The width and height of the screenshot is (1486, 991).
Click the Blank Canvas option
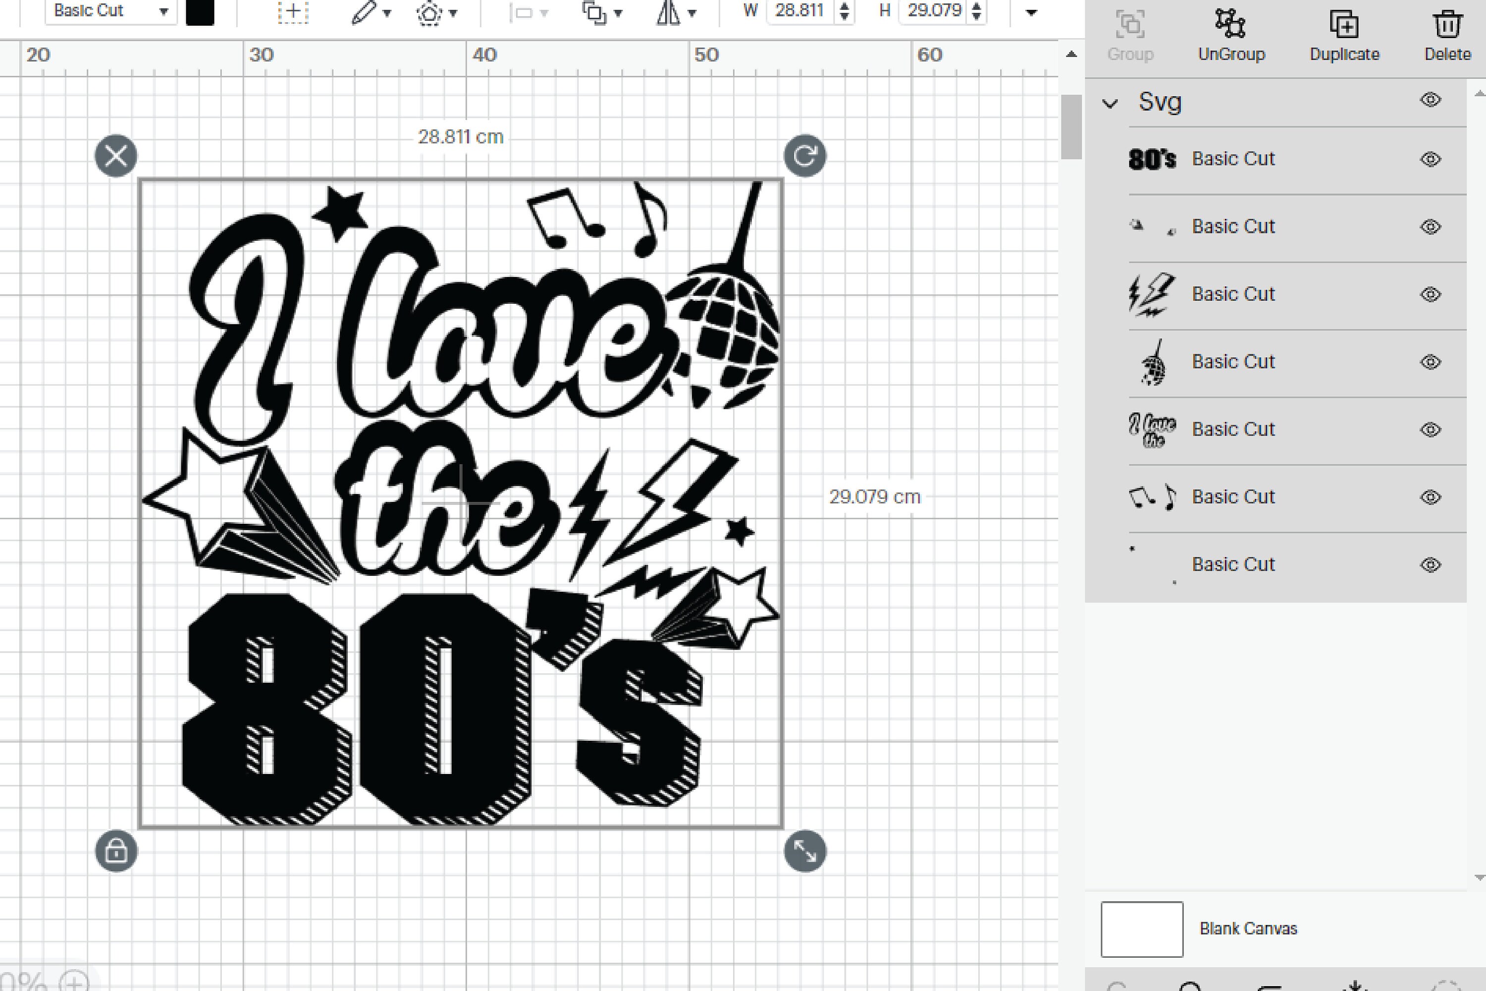1200,929
